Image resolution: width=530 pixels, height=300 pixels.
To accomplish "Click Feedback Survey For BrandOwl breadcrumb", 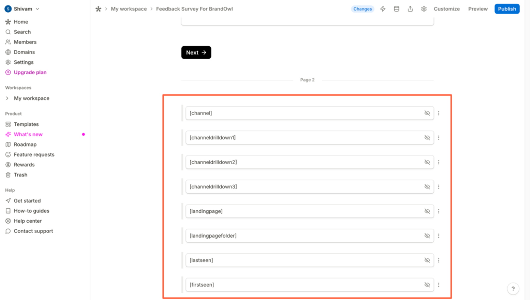I will point(194,9).
